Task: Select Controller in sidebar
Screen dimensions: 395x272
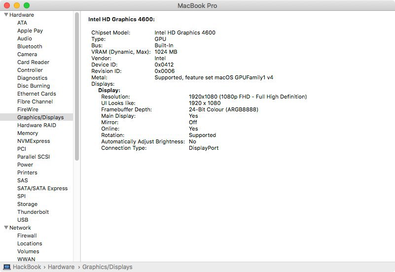Action: pos(30,70)
